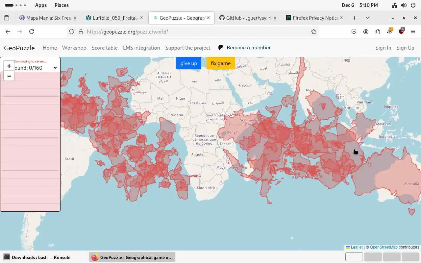Click the Firefox account avatar icon

pyautogui.click(x=366, y=32)
